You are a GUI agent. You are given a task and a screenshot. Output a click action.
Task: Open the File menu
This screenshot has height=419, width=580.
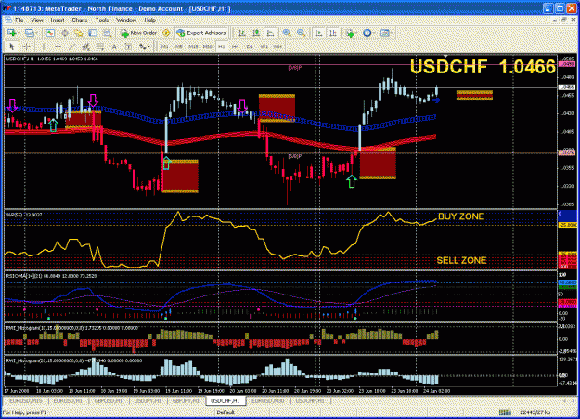19,20
